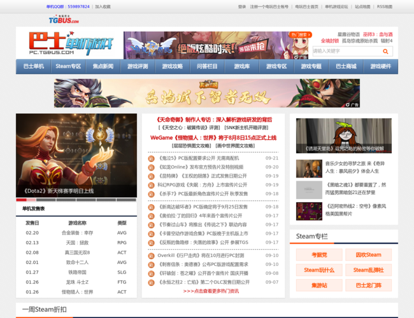Open 真三国无双8 in release table
This screenshot has height=318, width=414.
click(77, 252)
